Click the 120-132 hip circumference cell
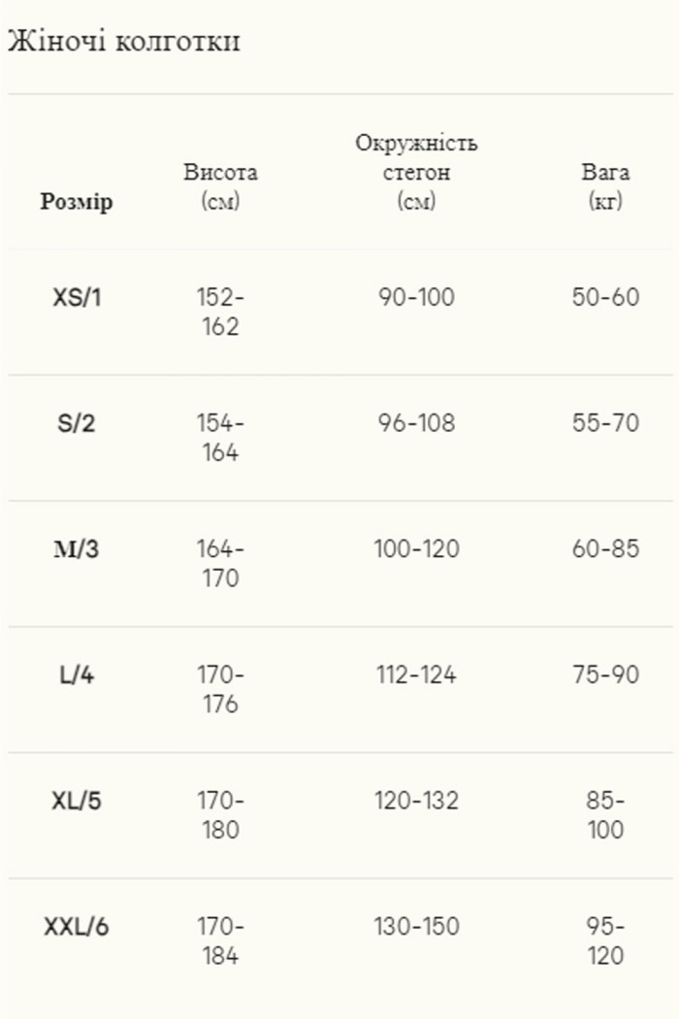 [416, 802]
